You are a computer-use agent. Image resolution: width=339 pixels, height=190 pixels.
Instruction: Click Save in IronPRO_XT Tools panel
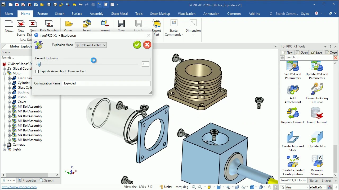(316, 53)
